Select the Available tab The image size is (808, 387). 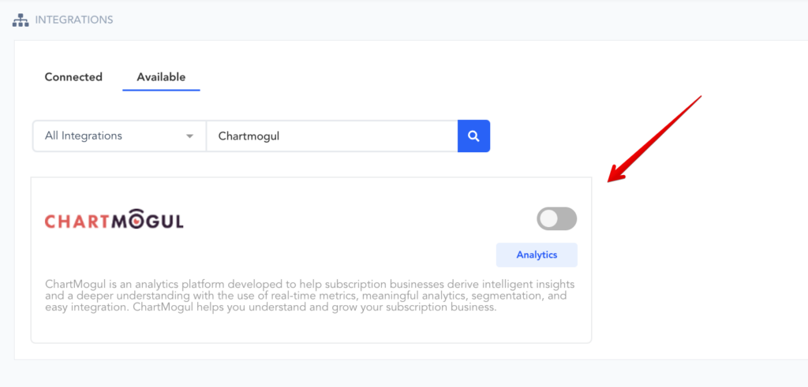[161, 77]
